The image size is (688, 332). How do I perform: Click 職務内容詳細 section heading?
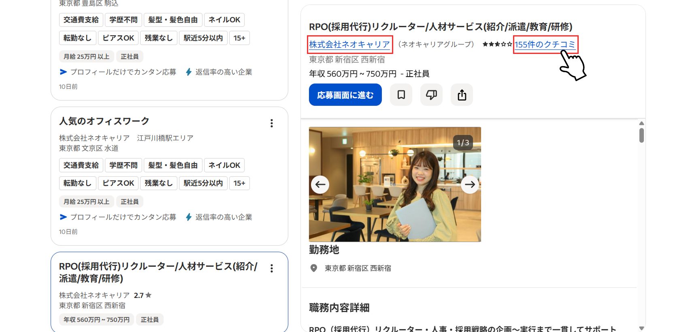339,308
